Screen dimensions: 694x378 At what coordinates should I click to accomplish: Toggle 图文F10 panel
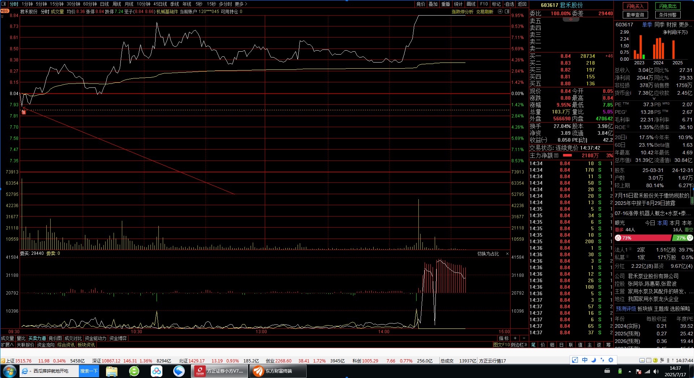[x=501, y=345]
